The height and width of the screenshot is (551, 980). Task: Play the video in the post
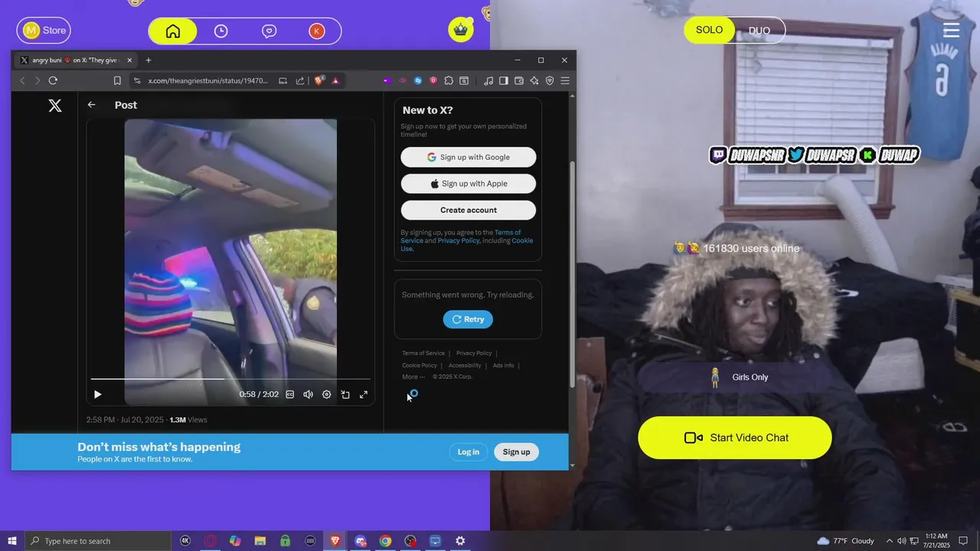pos(97,394)
